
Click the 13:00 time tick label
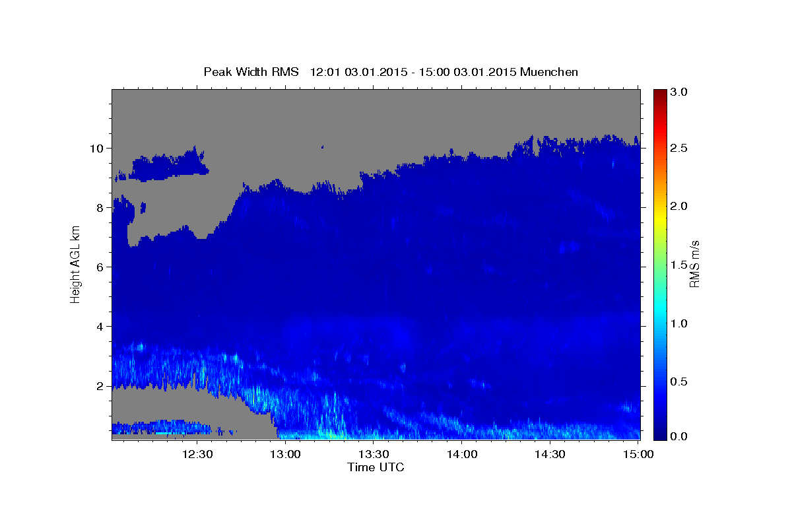(x=286, y=454)
